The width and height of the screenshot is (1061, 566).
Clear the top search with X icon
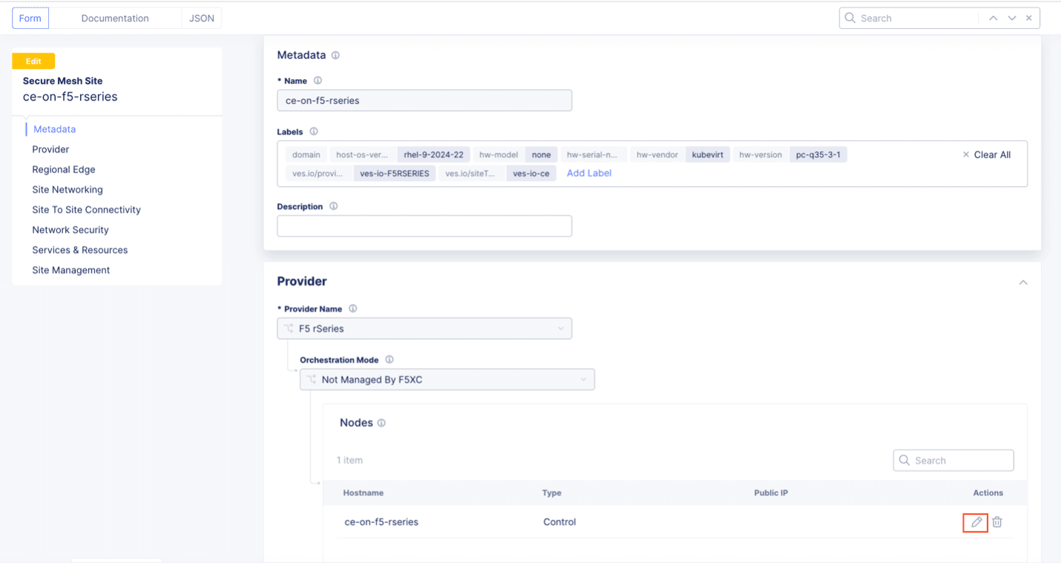[1029, 19]
